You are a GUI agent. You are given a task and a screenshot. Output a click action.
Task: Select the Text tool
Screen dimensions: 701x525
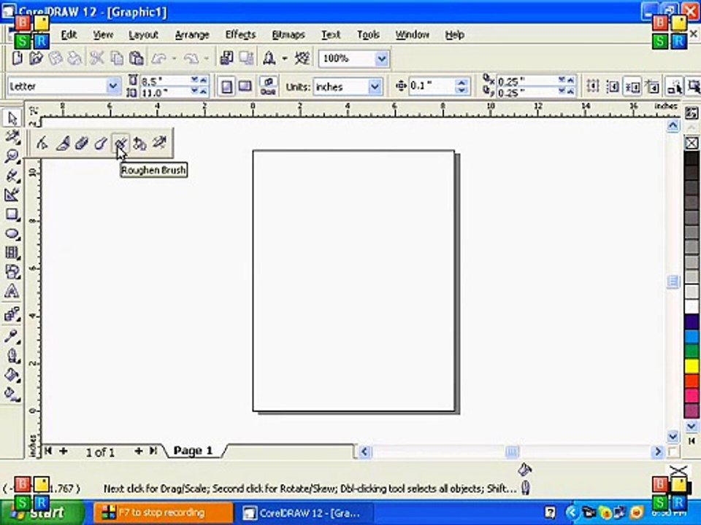[12, 291]
